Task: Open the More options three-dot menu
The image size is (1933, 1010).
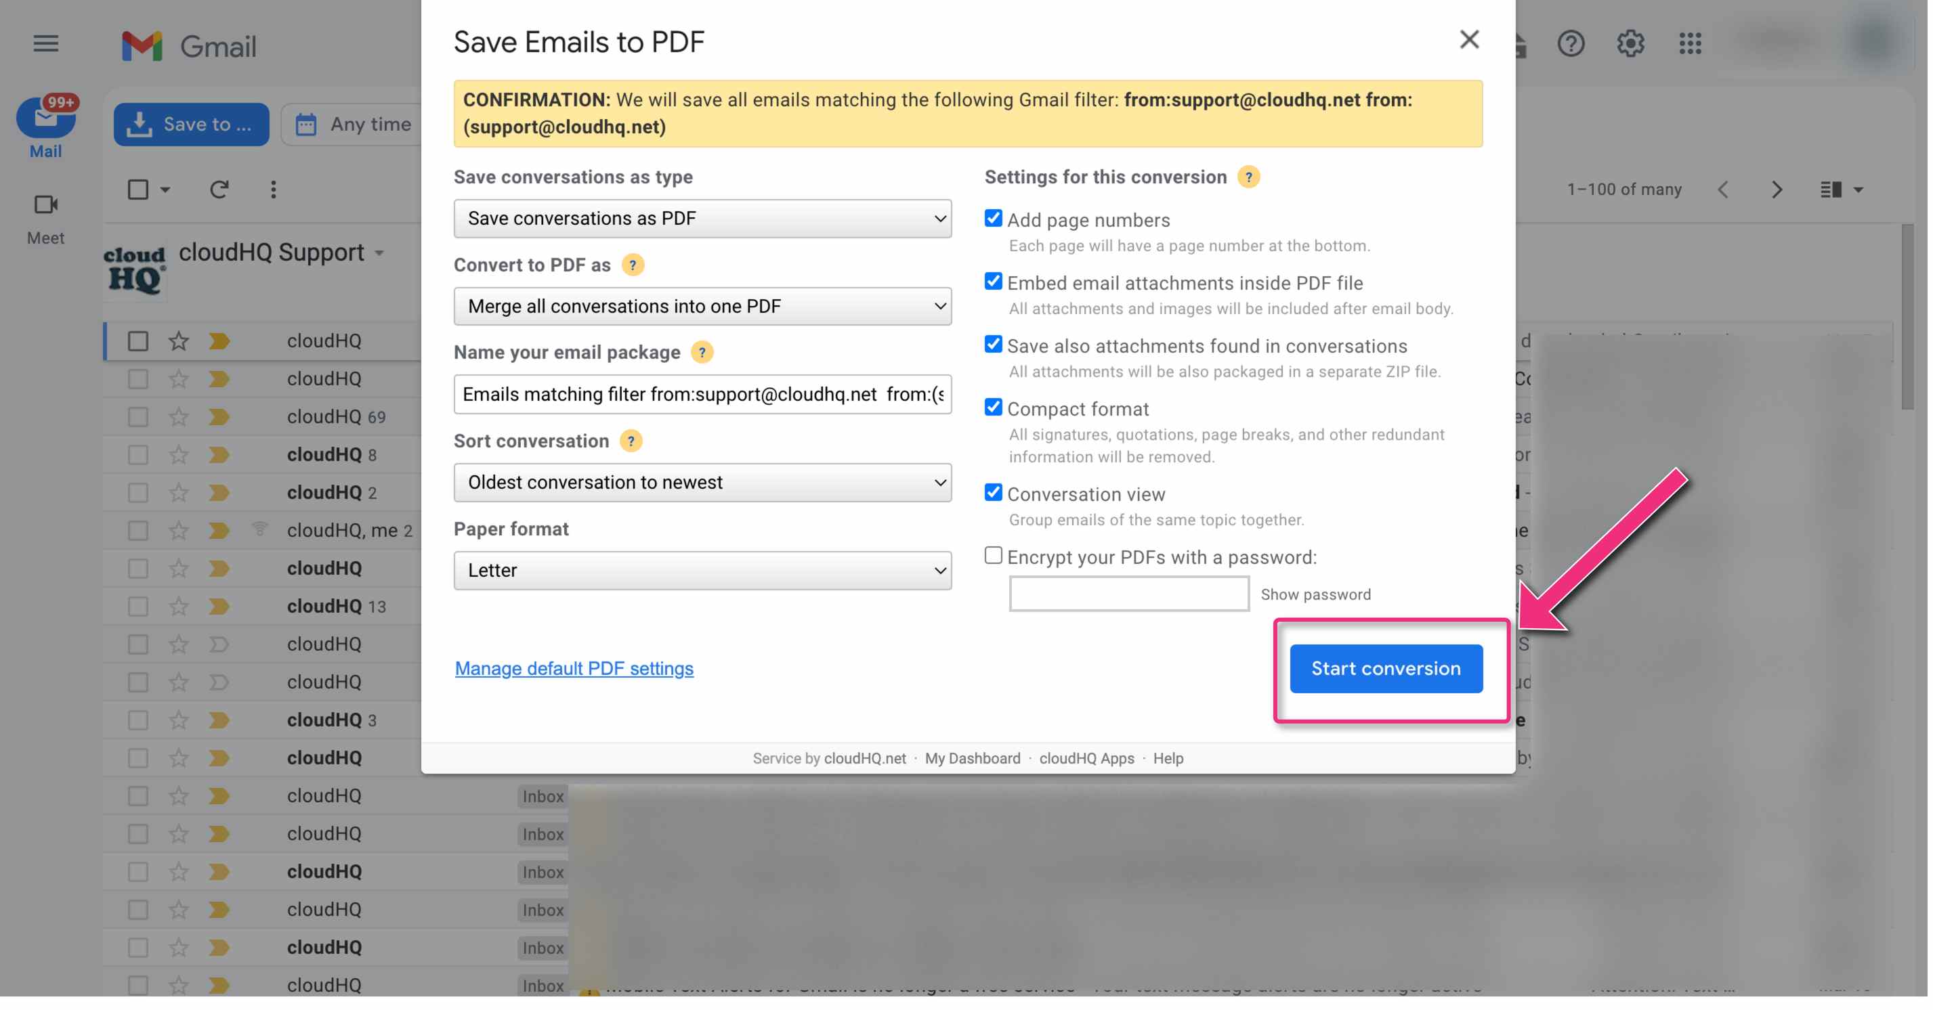Action: [273, 189]
